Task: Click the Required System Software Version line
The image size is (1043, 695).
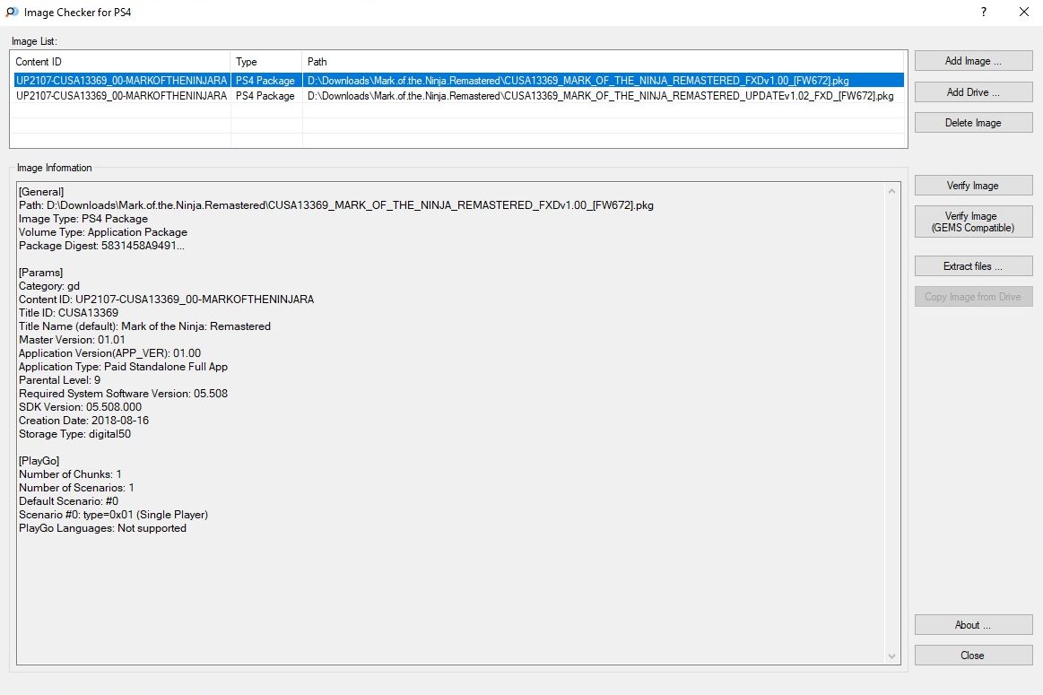Action: tap(123, 393)
